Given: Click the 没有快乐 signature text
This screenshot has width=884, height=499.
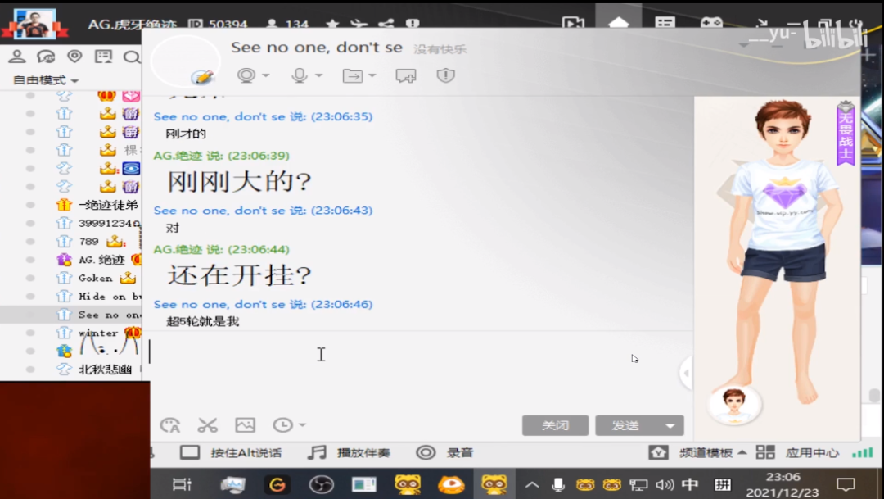Looking at the screenshot, I should tap(440, 49).
